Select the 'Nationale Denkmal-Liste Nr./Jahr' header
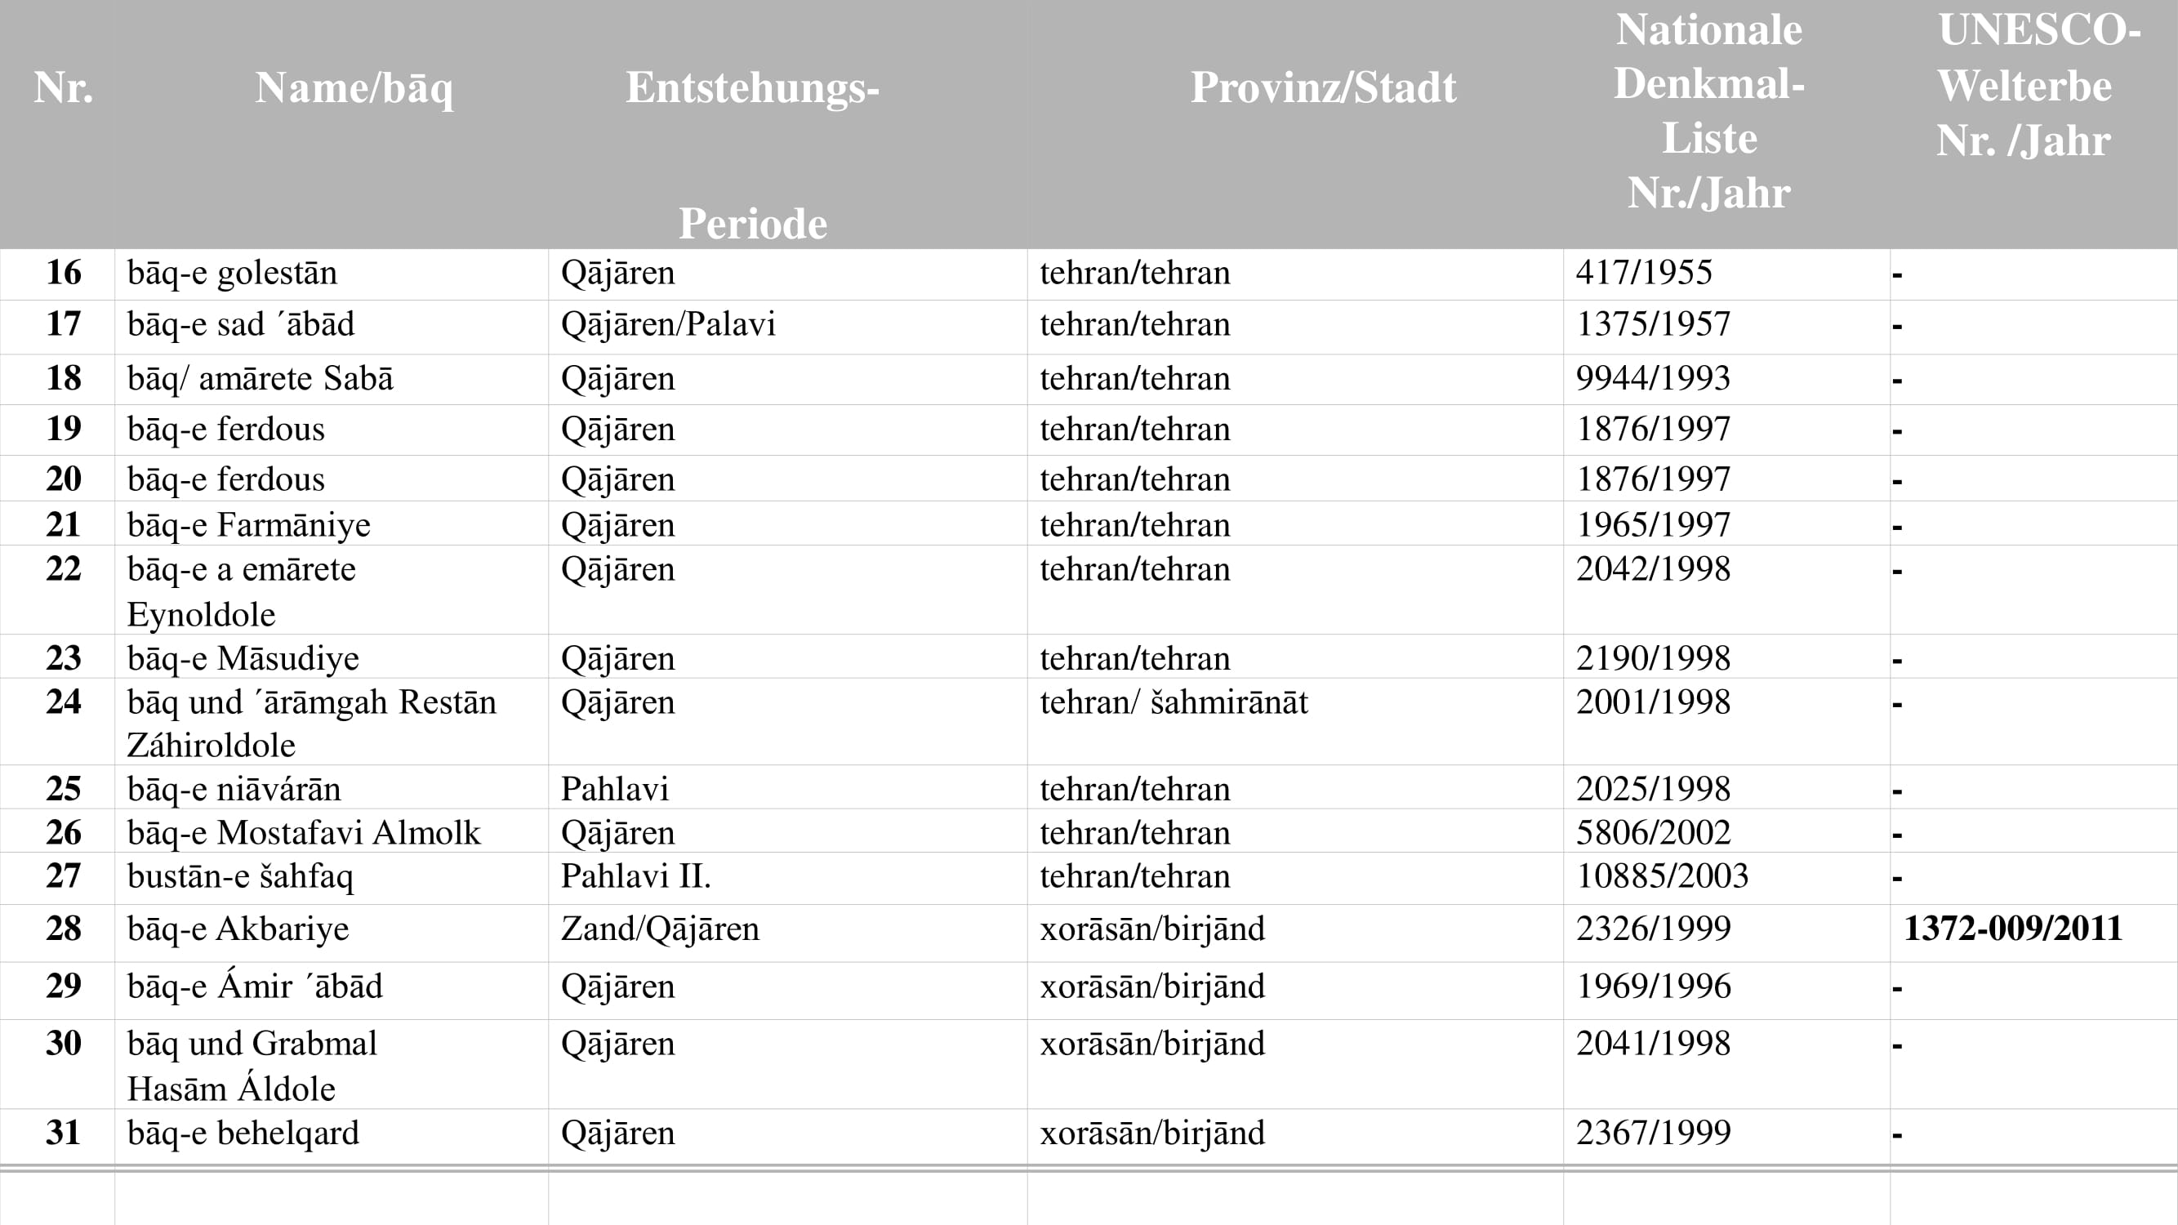 pos(1708,111)
